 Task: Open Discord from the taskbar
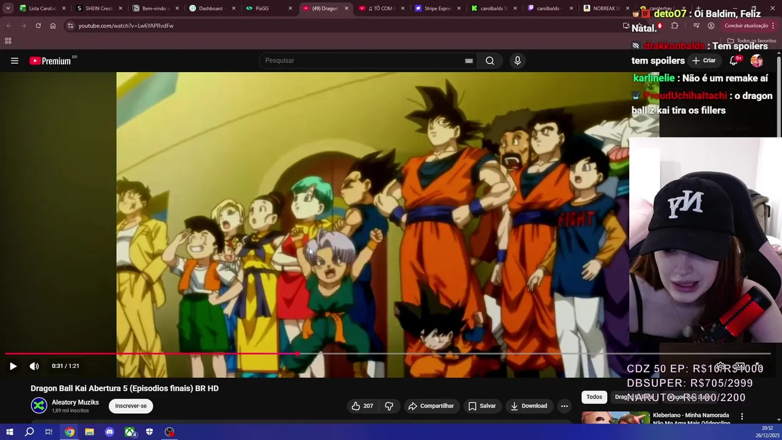pyautogui.click(x=109, y=432)
